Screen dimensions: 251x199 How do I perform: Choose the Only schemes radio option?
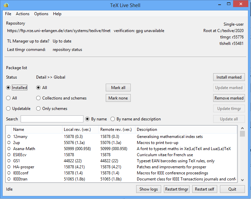coord(38,109)
